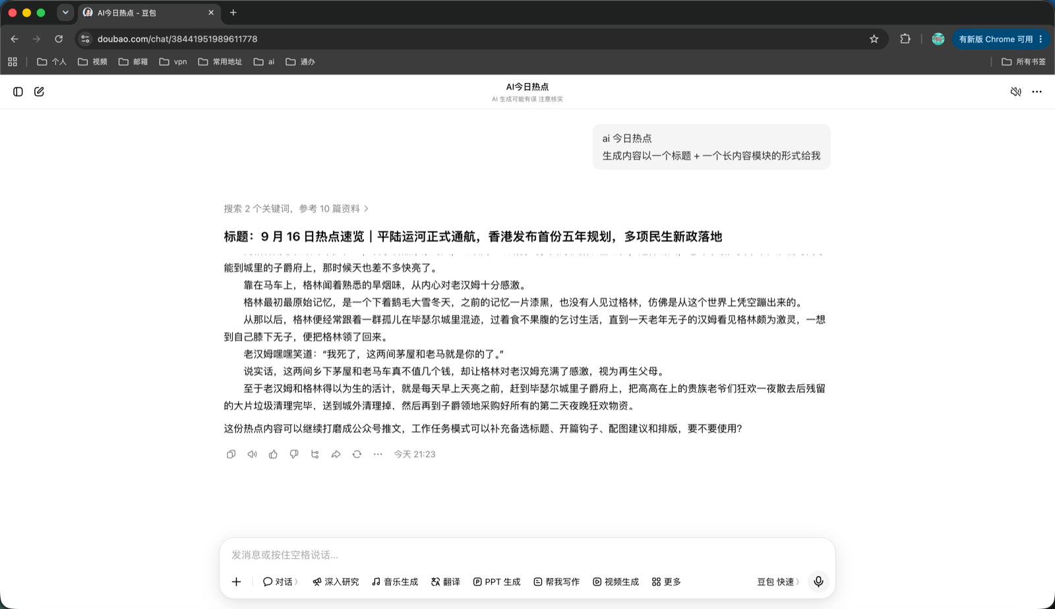Click the microphone voice input button
Screen dimensions: 1055x609
(818, 581)
